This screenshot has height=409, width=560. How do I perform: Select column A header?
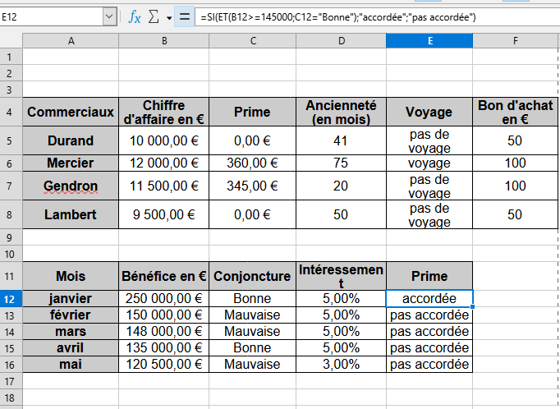coord(71,40)
